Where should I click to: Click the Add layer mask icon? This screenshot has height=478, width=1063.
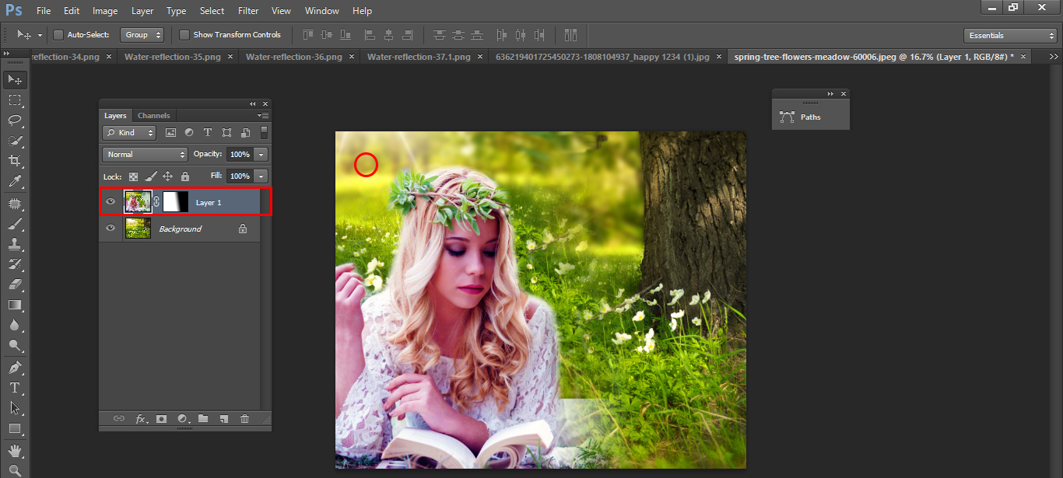point(161,418)
